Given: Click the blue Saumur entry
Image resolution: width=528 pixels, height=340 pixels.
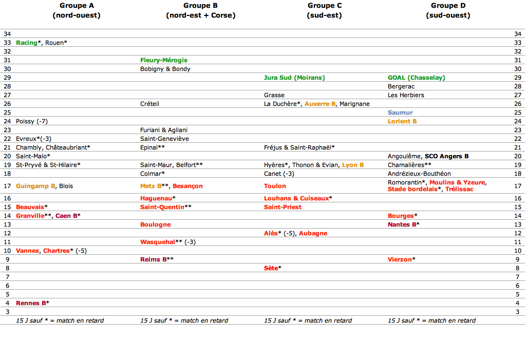Looking at the screenshot, I should [400, 113].
